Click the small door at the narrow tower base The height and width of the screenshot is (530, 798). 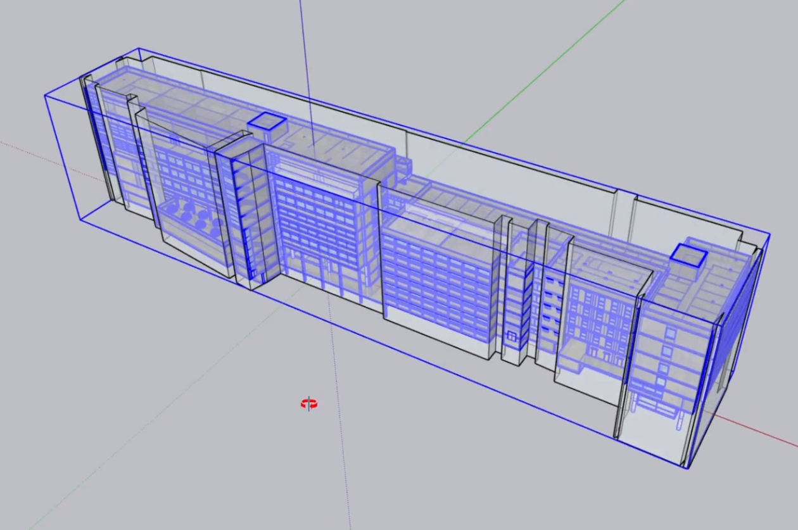tap(512, 336)
